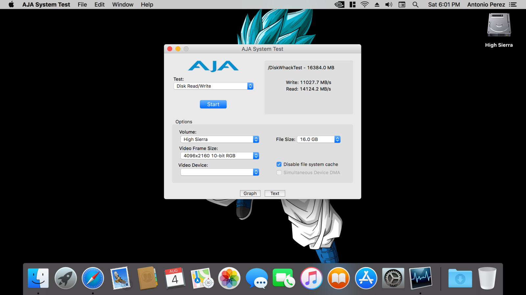Image resolution: width=526 pixels, height=295 pixels.
Task: Click the "Read: 14124.2 MB/s" result
Action: click(308, 89)
